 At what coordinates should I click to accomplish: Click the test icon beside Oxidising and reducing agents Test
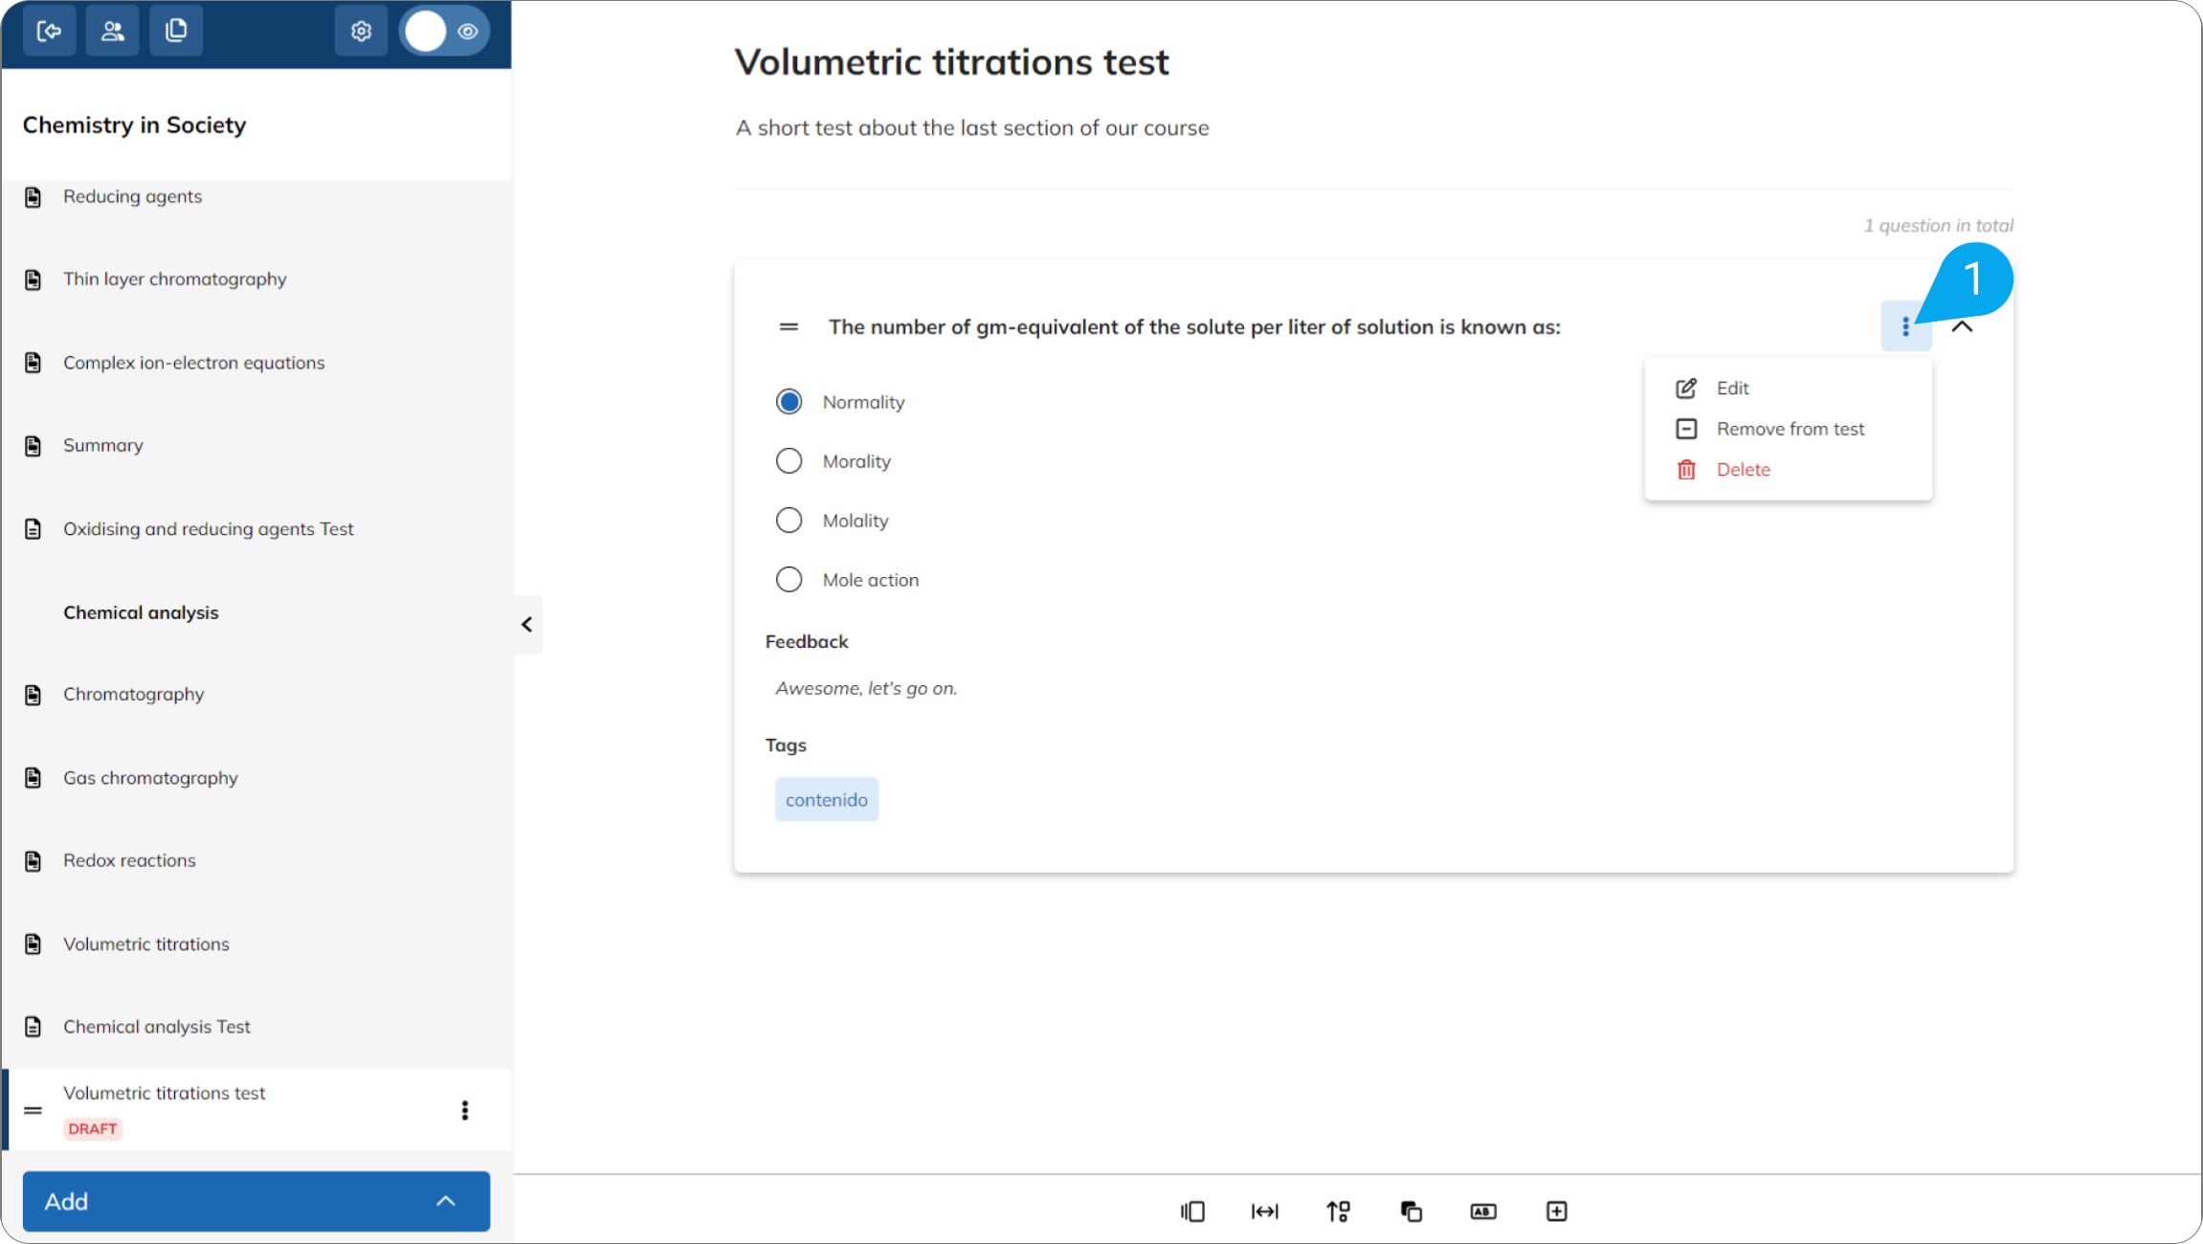[x=33, y=529]
